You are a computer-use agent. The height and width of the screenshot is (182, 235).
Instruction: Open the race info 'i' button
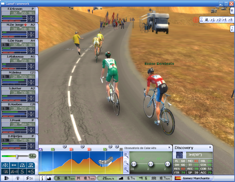pyautogui.click(x=42, y=178)
